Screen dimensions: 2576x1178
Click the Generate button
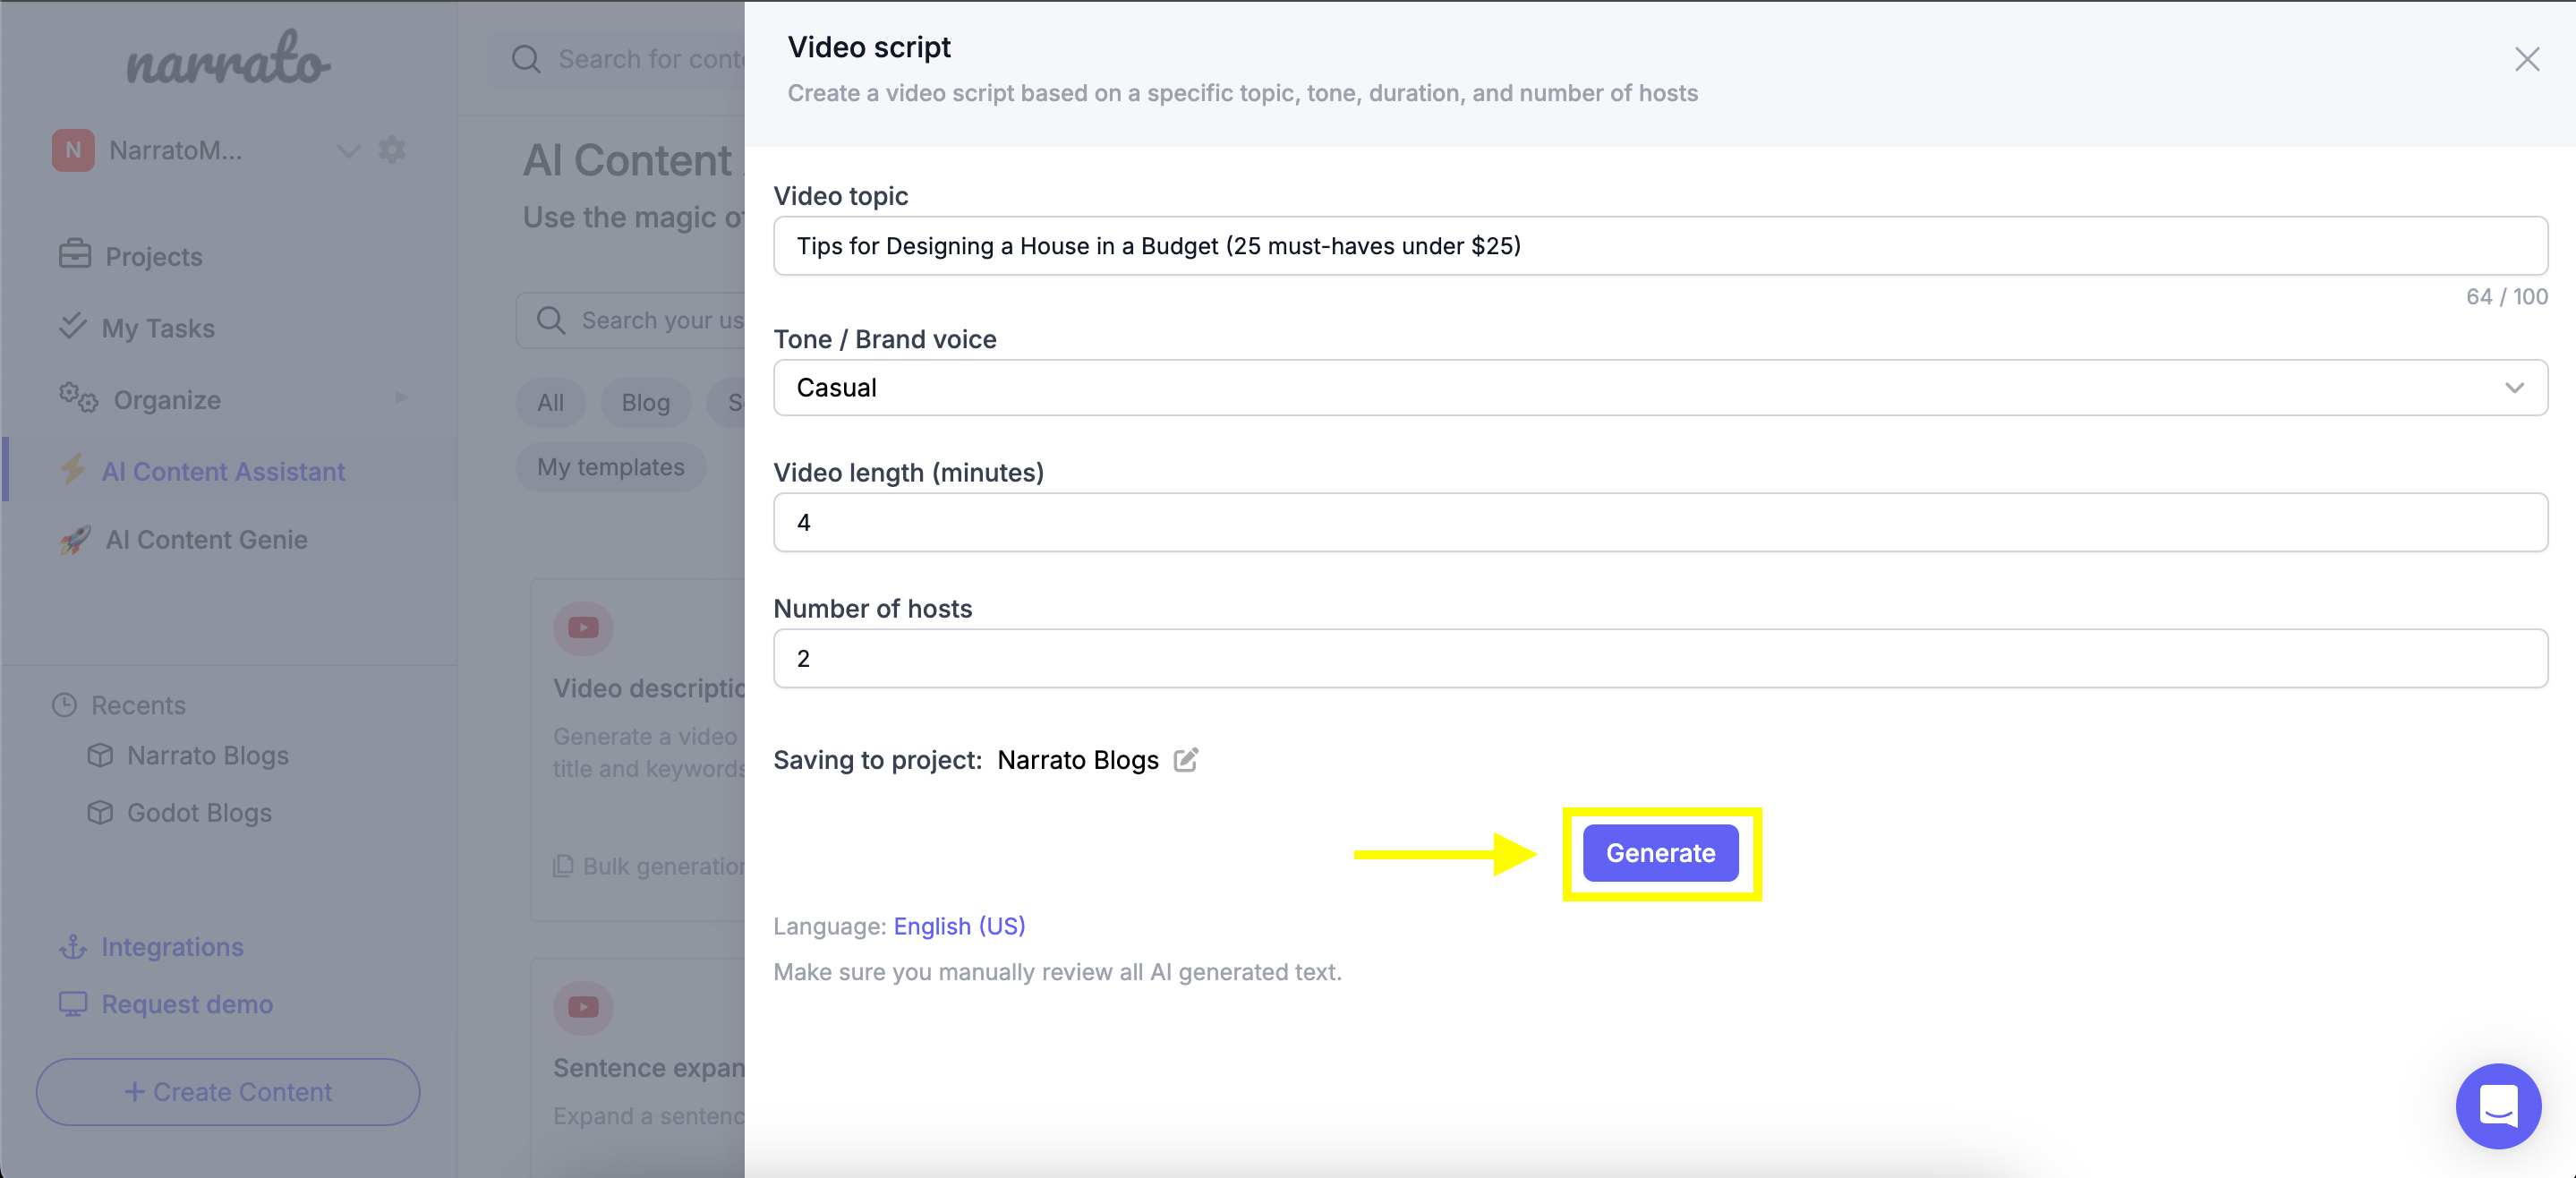point(1660,853)
